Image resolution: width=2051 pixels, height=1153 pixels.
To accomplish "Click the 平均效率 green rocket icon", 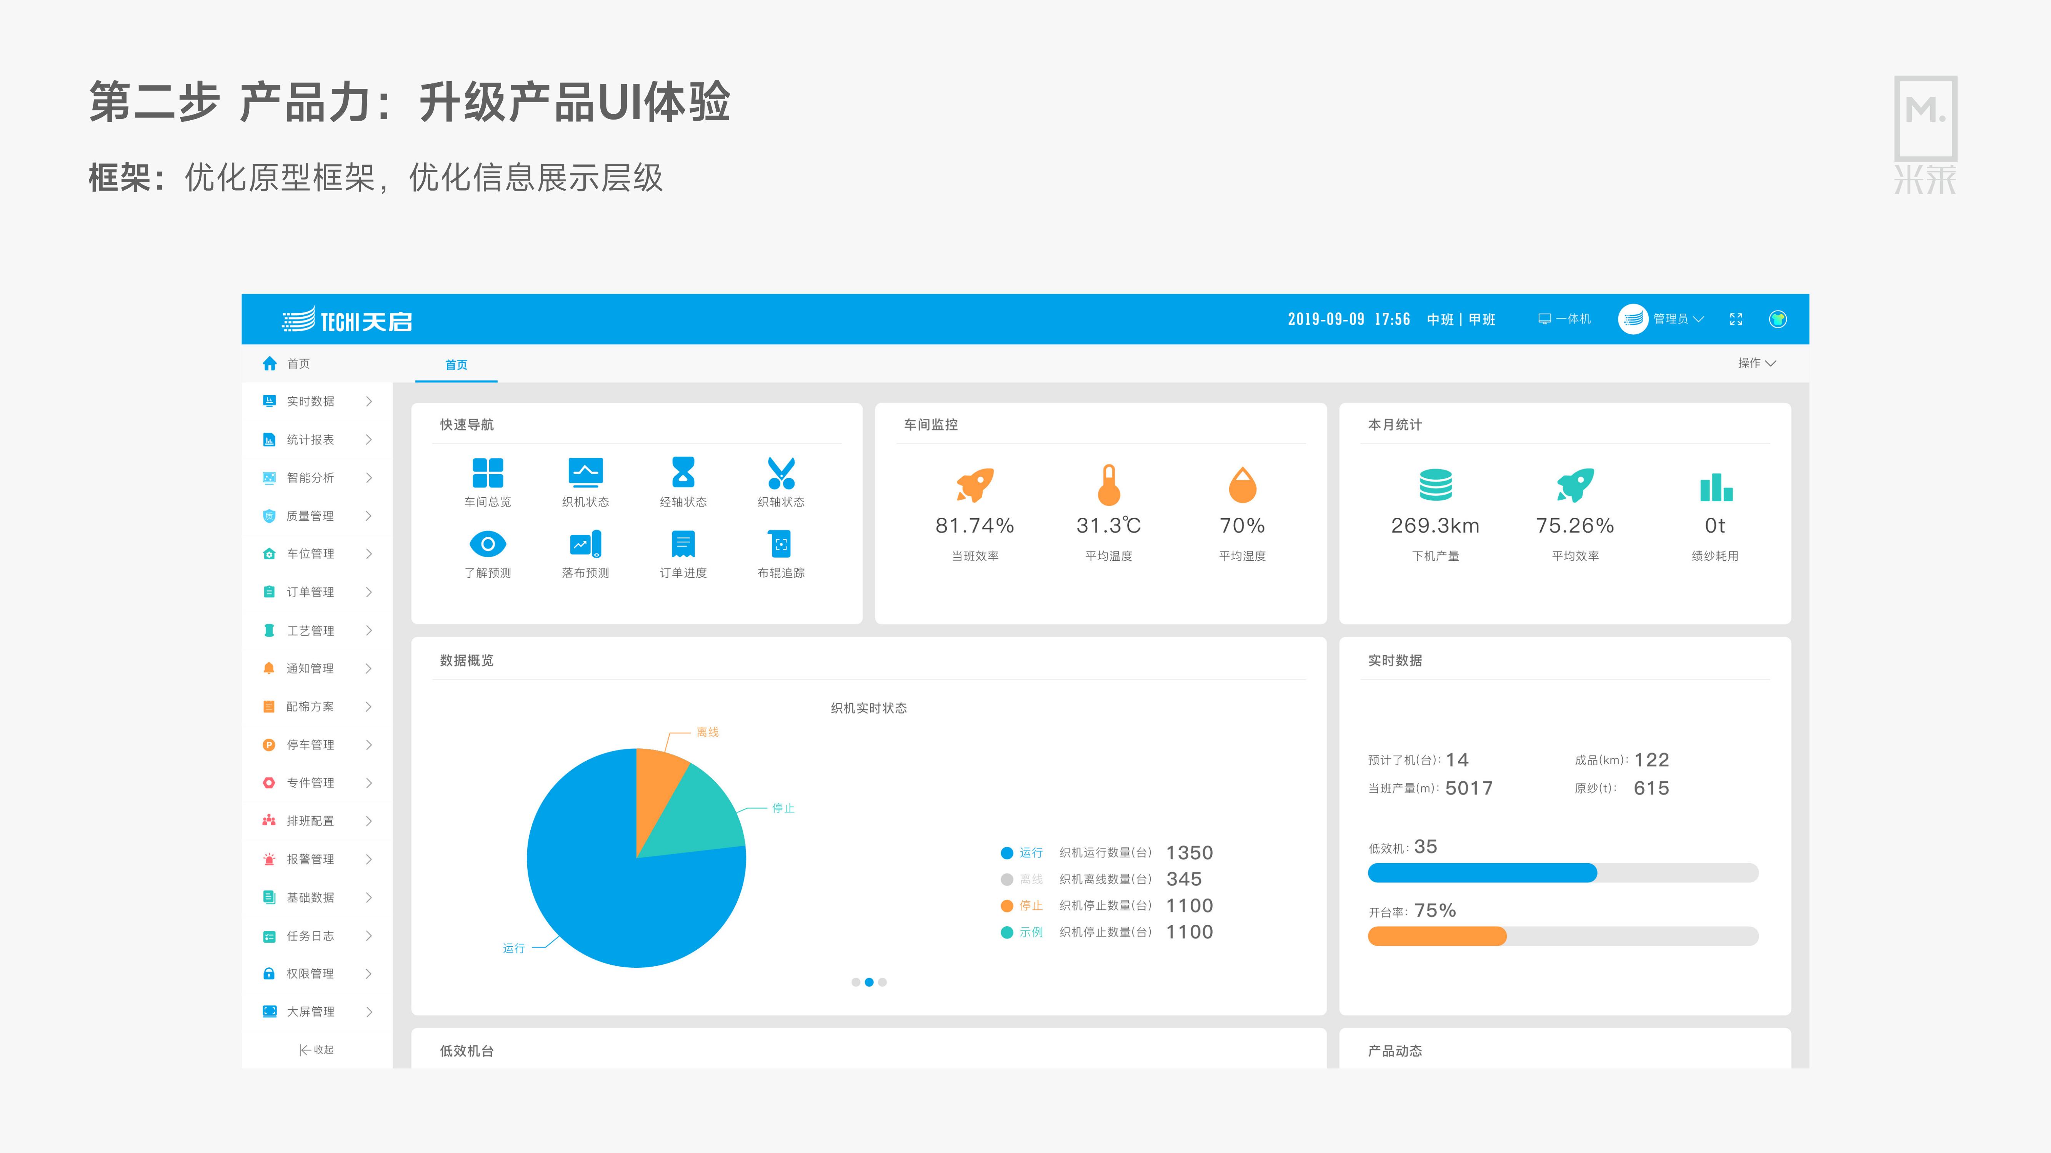I will [x=1575, y=485].
